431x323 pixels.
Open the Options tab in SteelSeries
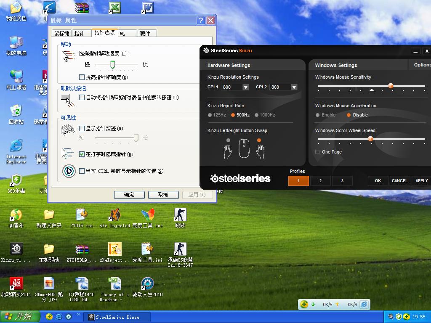[420, 65]
